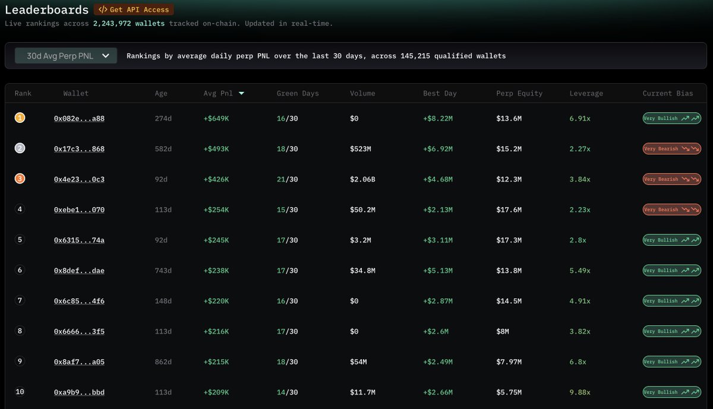Click the silver rank 2 medal icon
Viewport: 713px width, 409px height.
20,148
